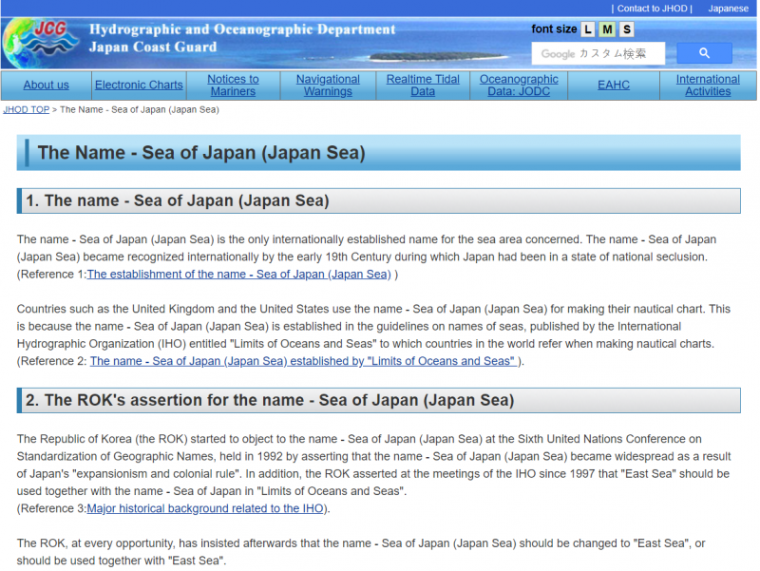Set font size to large (L)
The width and height of the screenshot is (760, 571).
point(588,29)
